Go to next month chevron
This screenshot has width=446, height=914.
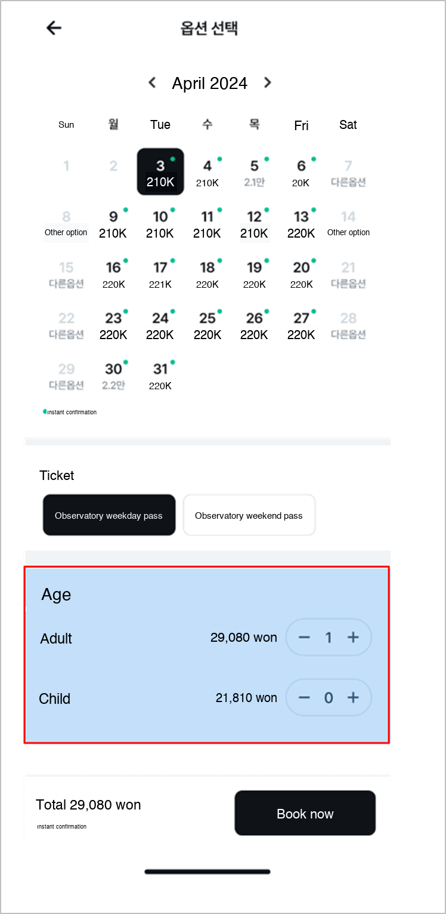[x=267, y=82]
